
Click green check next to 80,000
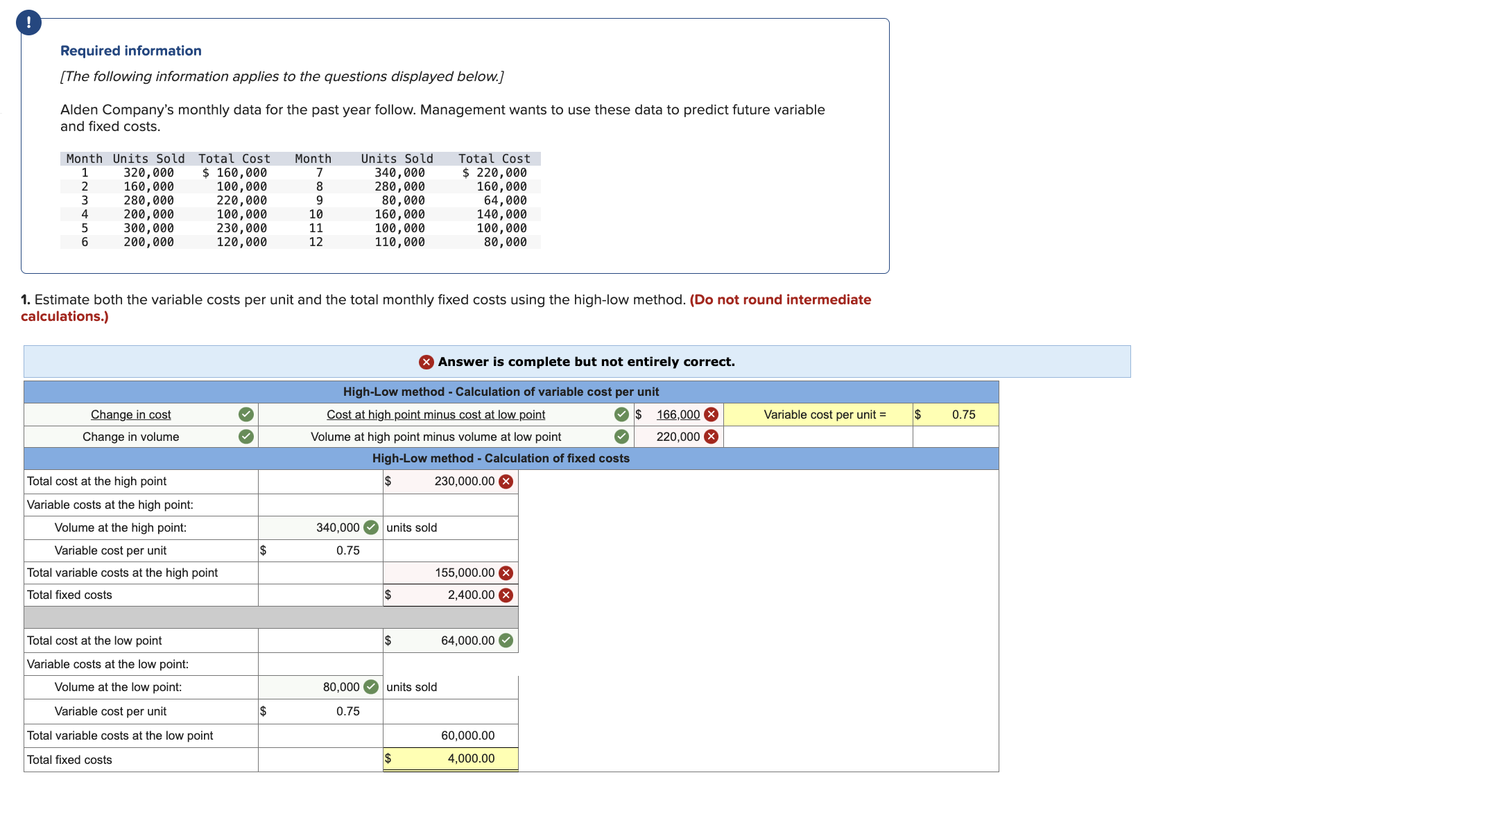click(371, 687)
